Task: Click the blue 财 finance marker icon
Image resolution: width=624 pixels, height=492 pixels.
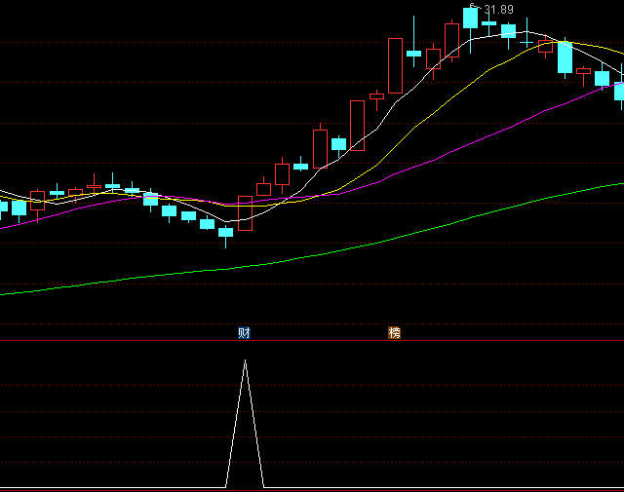Action: pyautogui.click(x=244, y=332)
